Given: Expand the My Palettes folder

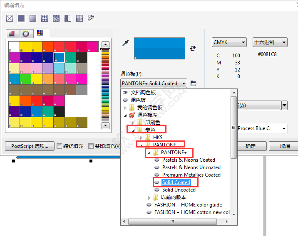Looking at the screenshot, I should 125,108.
